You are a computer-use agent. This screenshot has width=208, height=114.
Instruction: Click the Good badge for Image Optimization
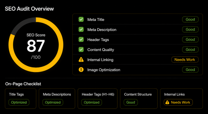(190, 70)
